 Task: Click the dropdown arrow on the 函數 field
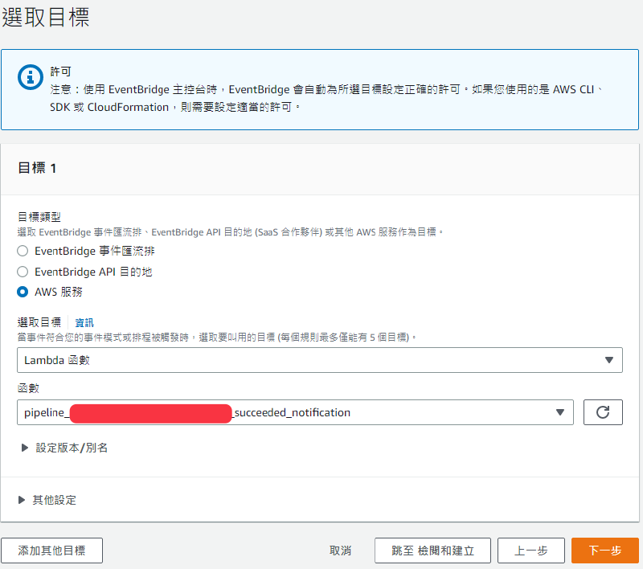pos(560,412)
